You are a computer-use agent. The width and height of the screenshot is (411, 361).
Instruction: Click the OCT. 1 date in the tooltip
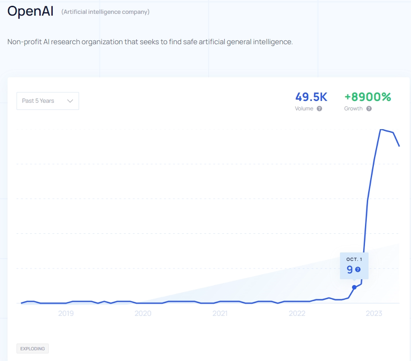coord(354,259)
